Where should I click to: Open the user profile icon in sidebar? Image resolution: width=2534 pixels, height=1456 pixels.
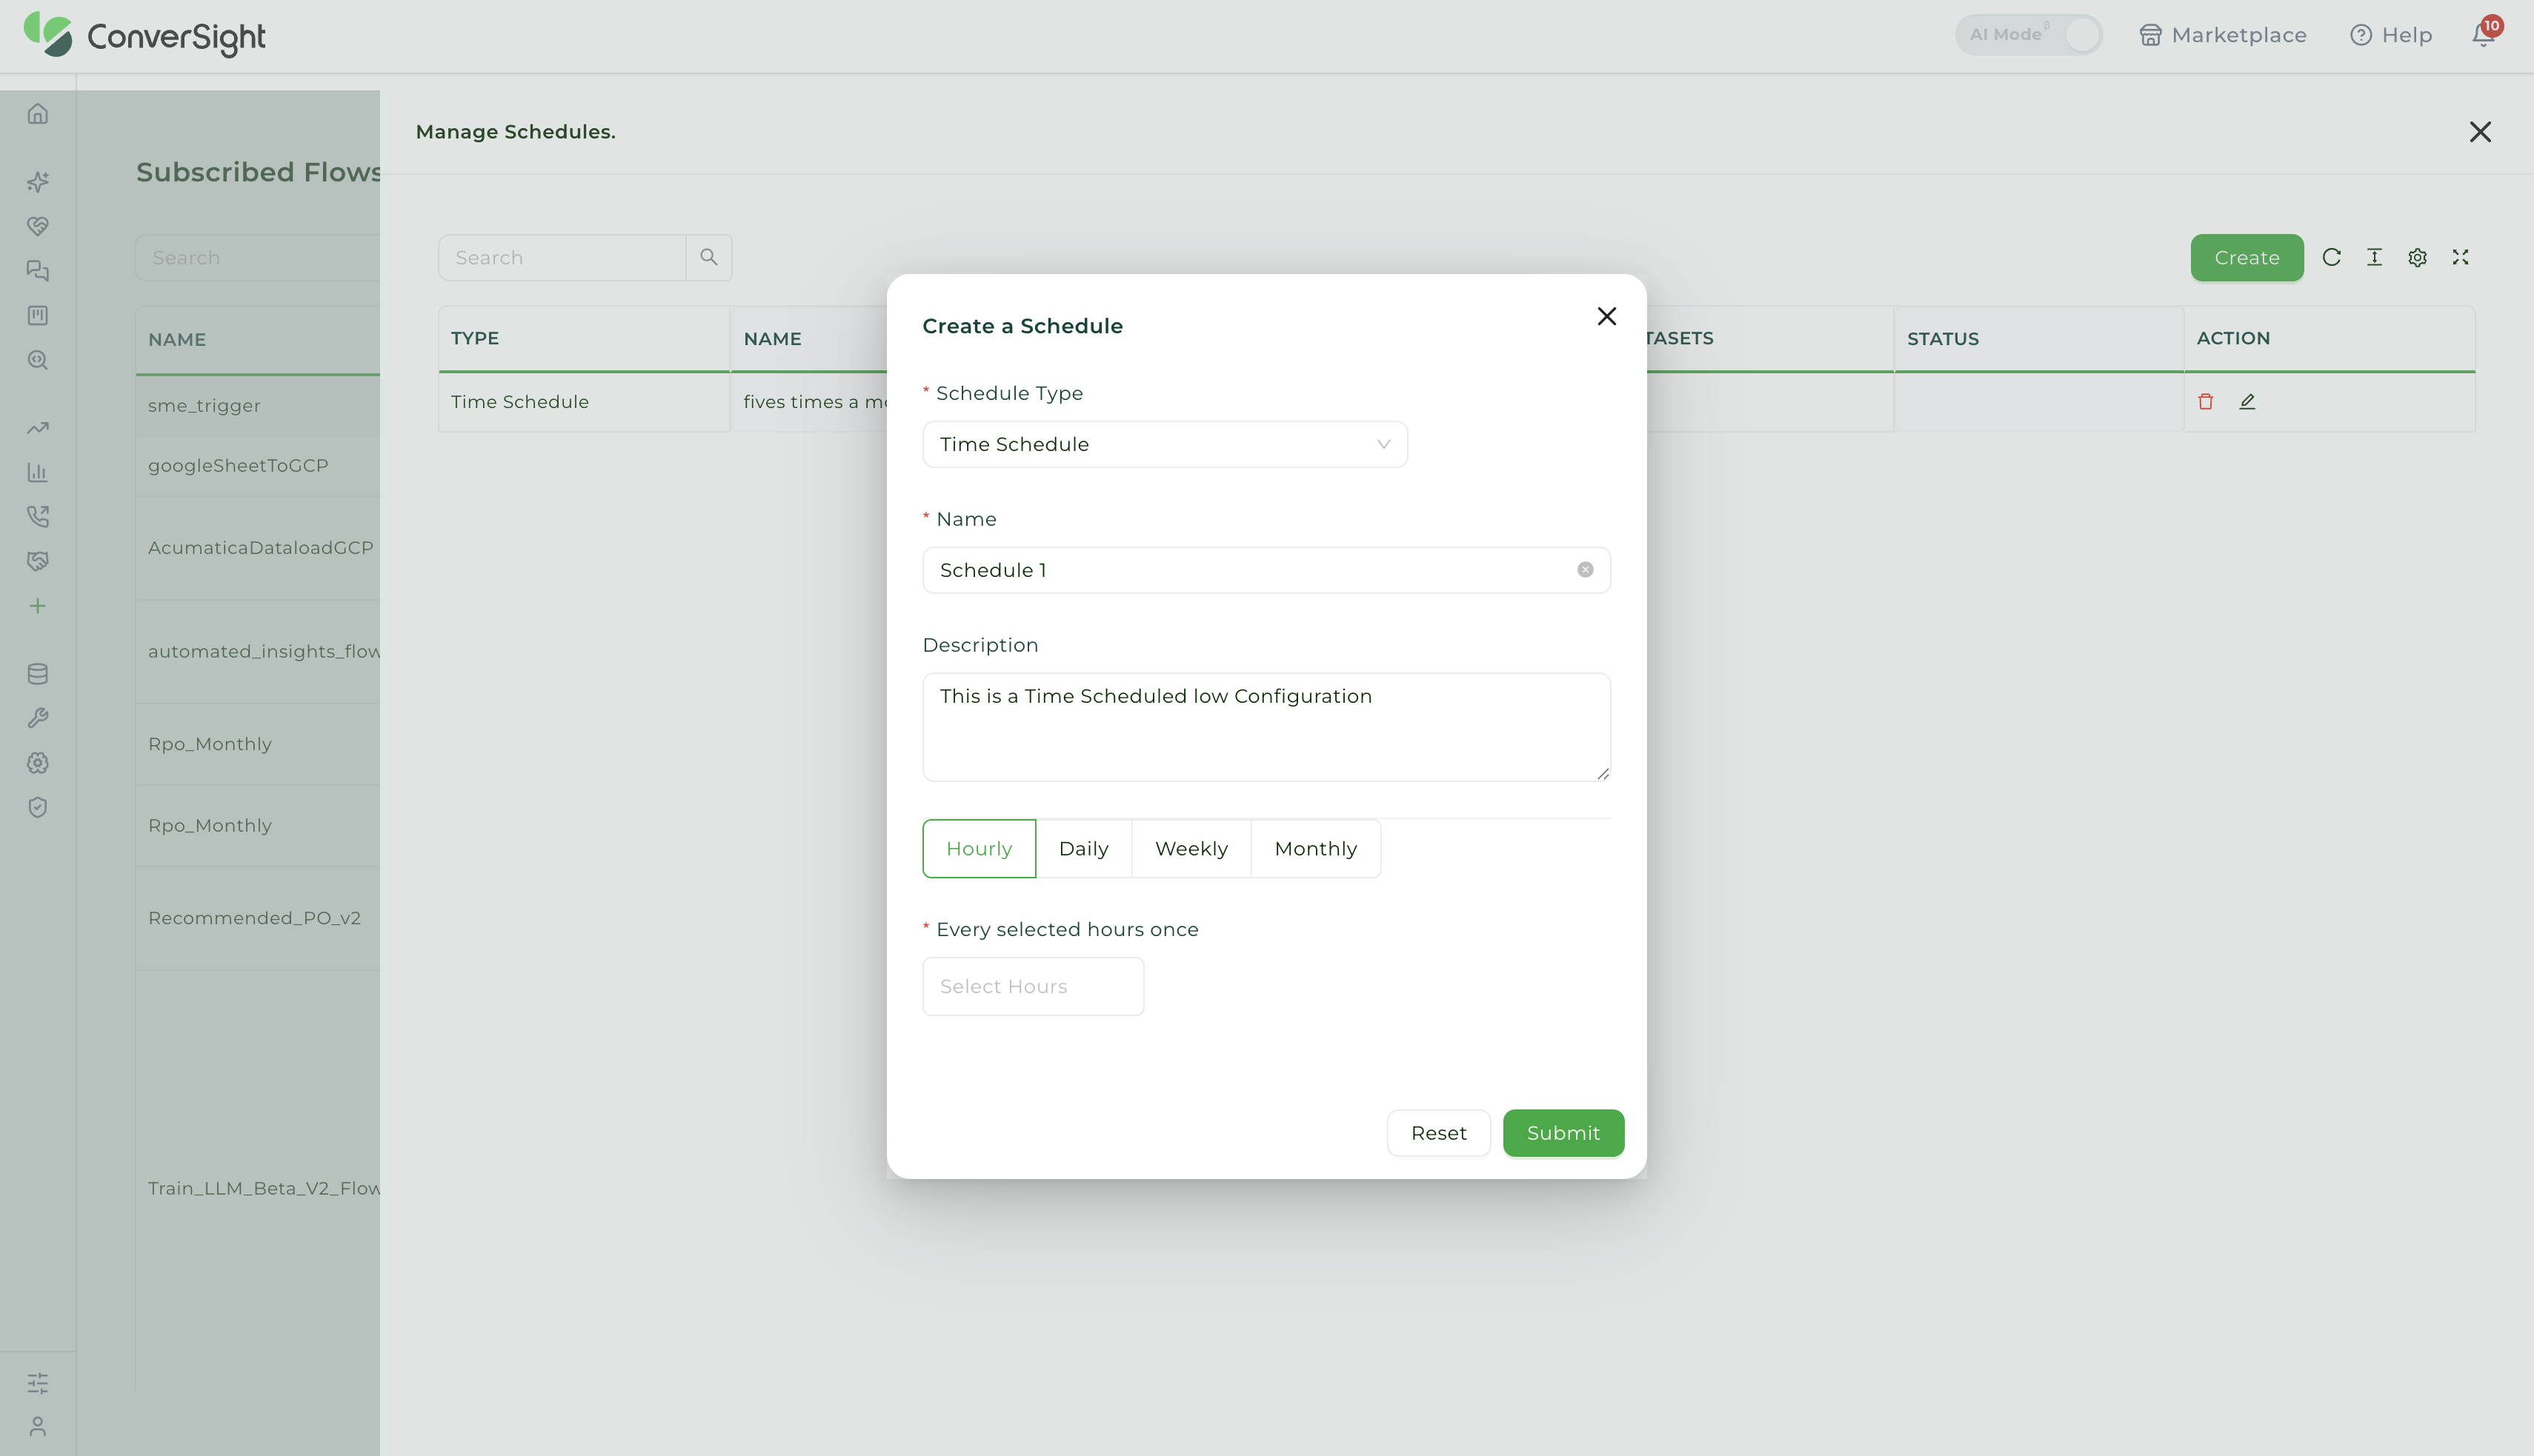[38, 1426]
